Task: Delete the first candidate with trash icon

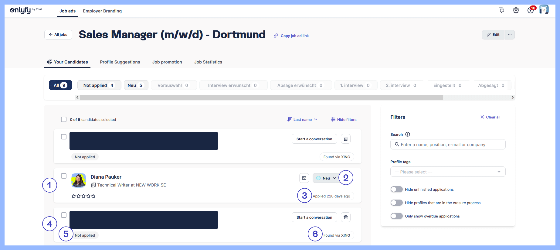Action: [x=345, y=139]
